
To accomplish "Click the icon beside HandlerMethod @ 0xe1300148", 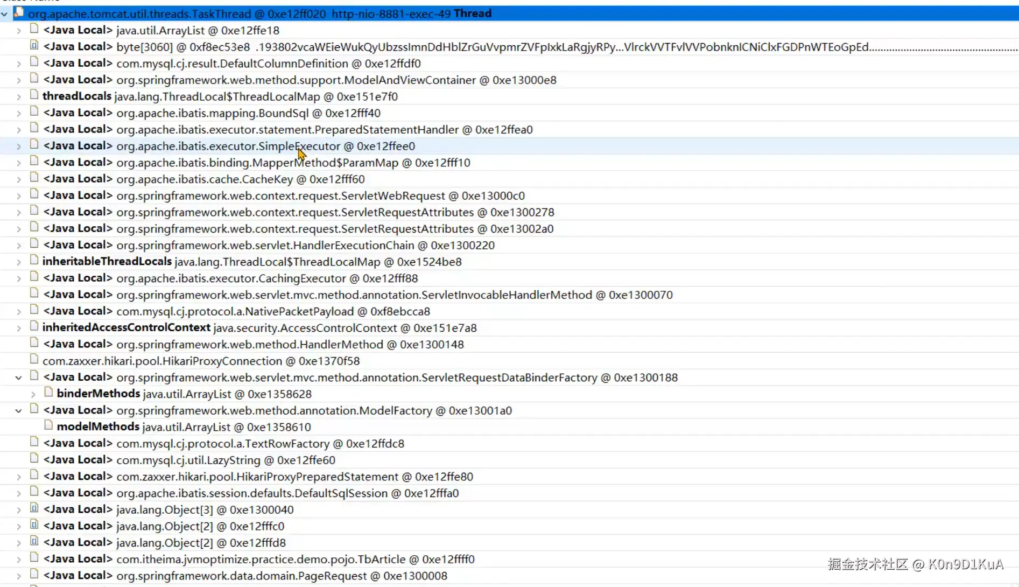I will click(34, 343).
